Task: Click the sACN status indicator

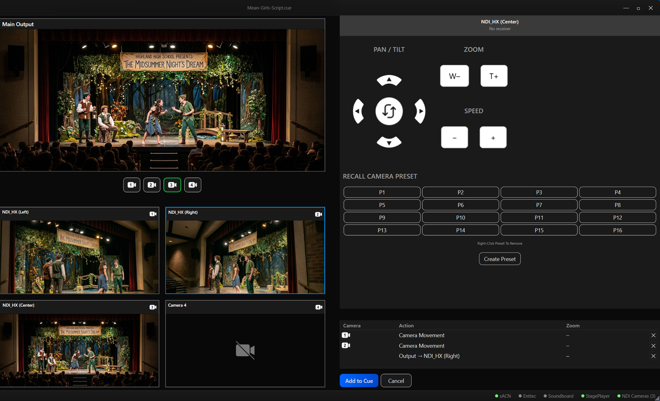Action: tap(503, 396)
